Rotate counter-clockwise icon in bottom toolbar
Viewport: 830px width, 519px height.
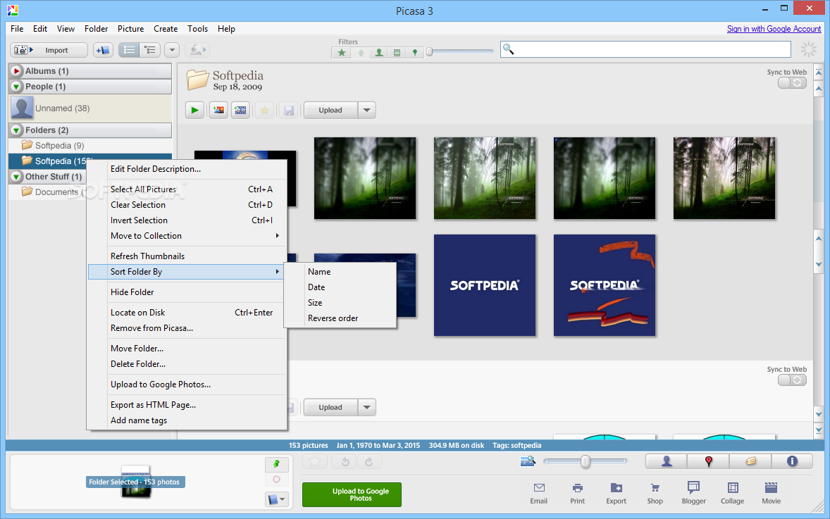point(345,462)
